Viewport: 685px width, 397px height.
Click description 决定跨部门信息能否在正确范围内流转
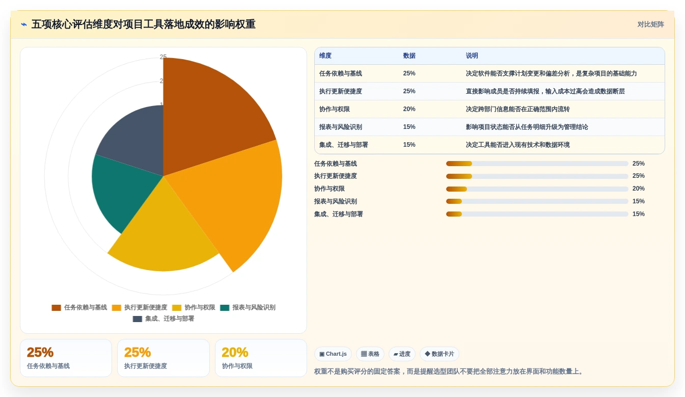518,109
